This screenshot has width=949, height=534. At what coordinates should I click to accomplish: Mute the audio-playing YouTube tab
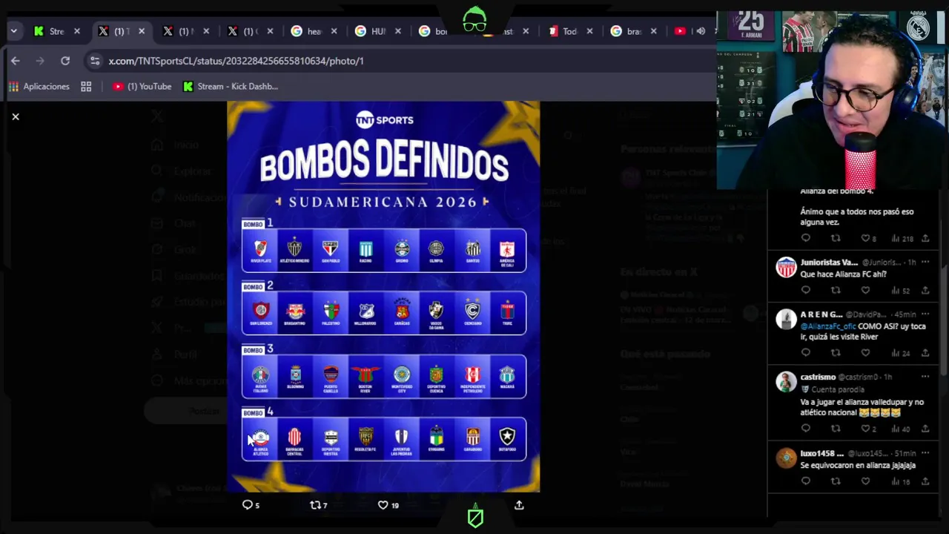[x=701, y=31]
